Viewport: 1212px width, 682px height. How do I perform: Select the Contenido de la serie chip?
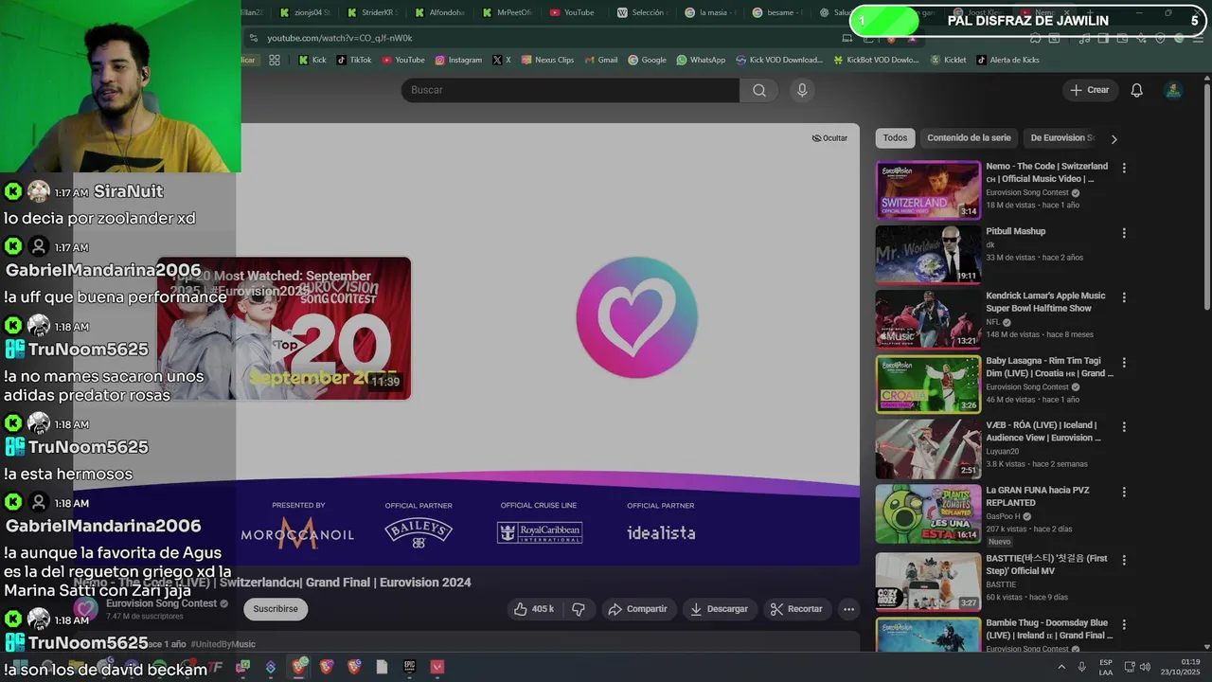tap(969, 138)
